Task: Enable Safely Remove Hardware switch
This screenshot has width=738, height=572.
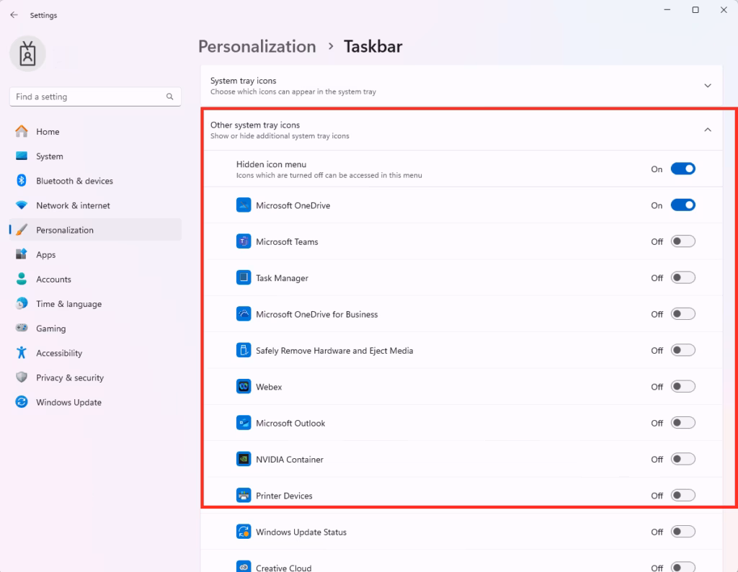Action: [683, 350]
